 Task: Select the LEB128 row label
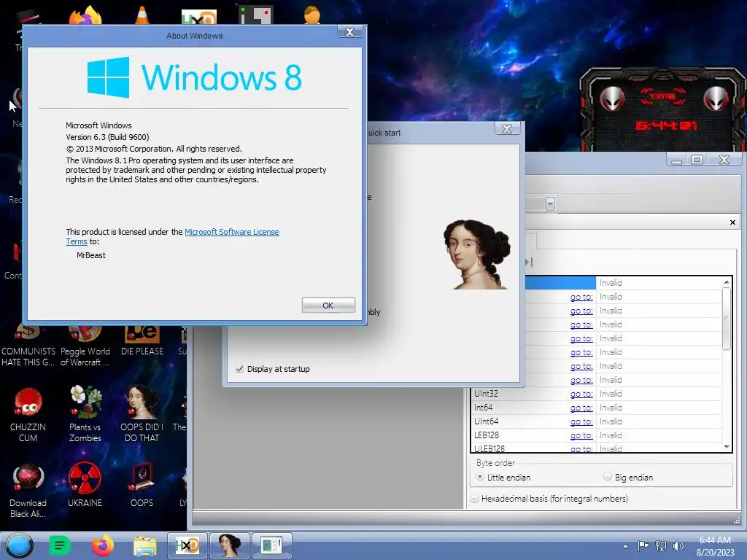(487, 435)
